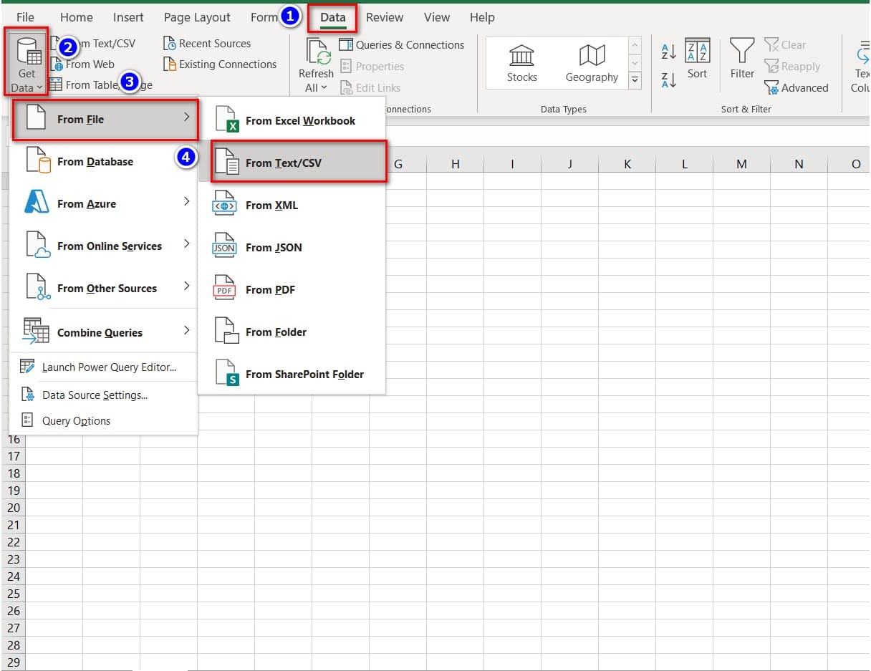Open the Page Layout tab
The height and width of the screenshot is (671, 871).
[x=197, y=17]
